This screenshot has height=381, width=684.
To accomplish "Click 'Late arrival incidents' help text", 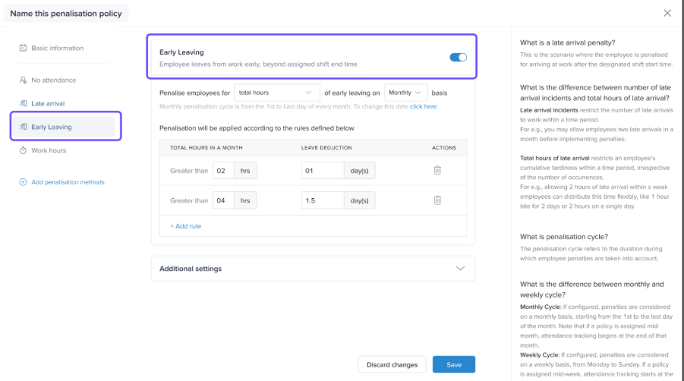I will pyautogui.click(x=549, y=110).
